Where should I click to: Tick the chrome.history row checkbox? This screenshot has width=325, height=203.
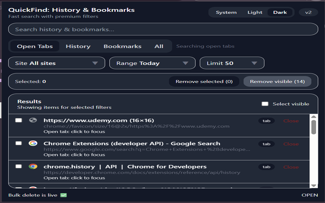click(x=19, y=166)
